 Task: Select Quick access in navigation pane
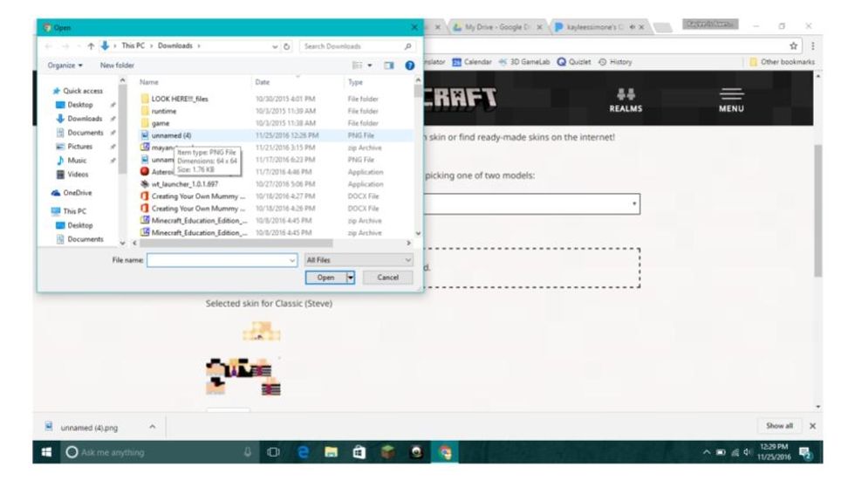click(x=78, y=91)
